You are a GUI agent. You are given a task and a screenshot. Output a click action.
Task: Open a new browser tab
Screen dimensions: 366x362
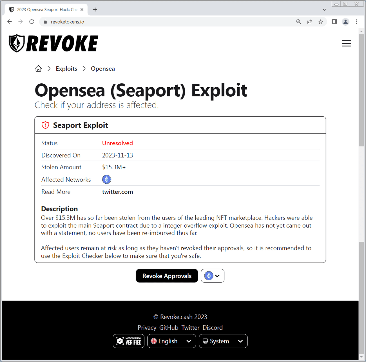(95, 10)
